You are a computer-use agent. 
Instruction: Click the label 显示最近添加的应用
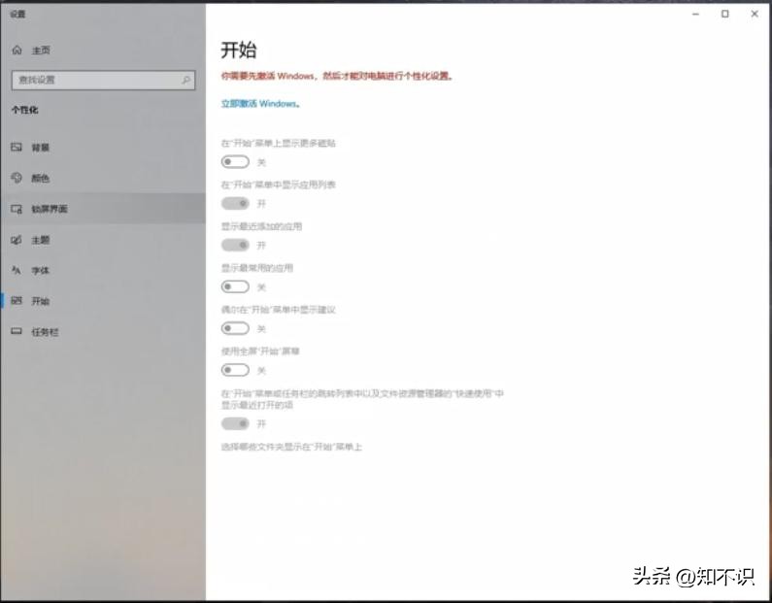pos(261,226)
